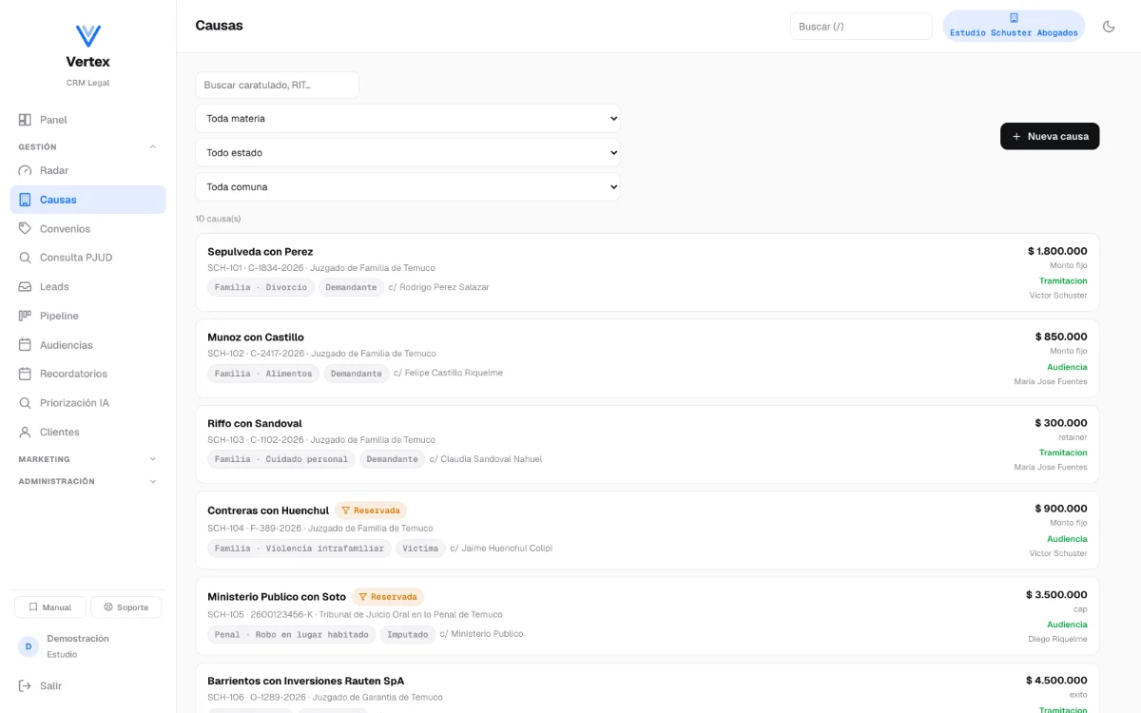Click c/ Claudia Sandoval Nahuel text
1141x713 pixels.
485,459
